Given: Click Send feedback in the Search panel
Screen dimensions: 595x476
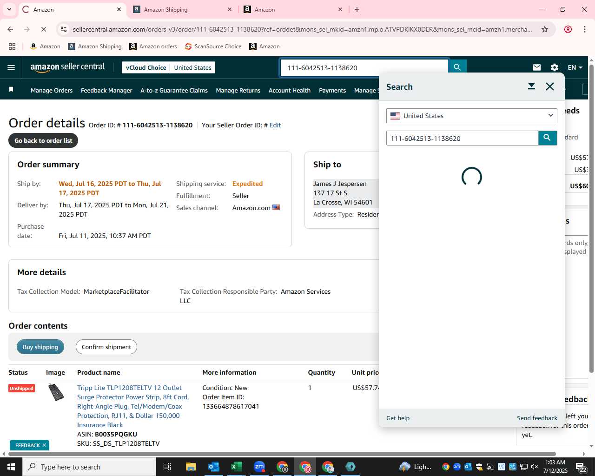Looking at the screenshot, I should 537,418.
